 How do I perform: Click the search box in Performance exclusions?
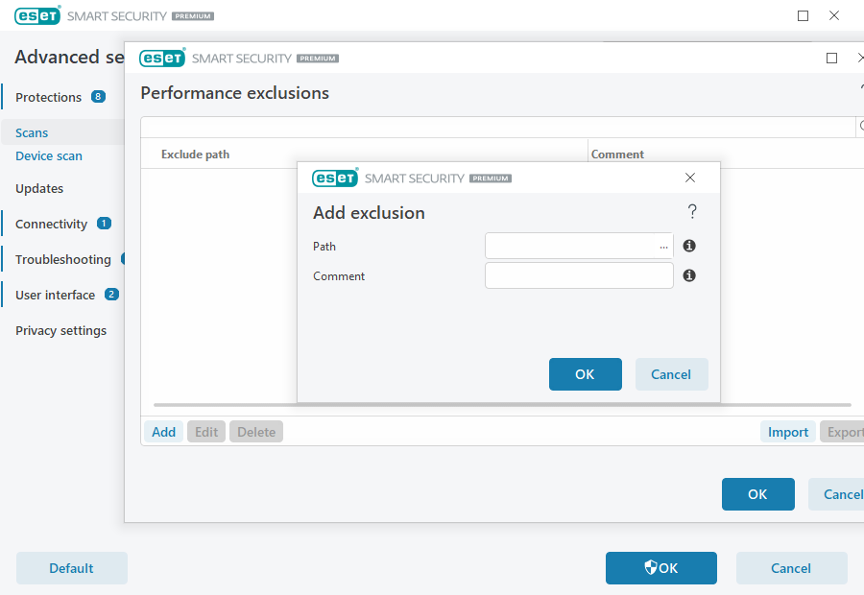(x=498, y=127)
